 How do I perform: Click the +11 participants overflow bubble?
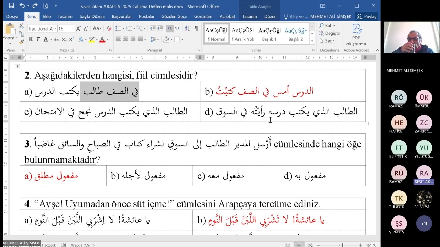[424, 224]
